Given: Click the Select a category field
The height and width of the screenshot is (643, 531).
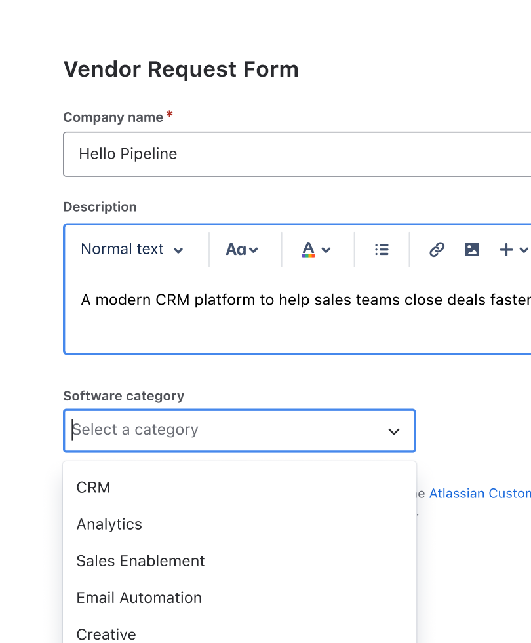Looking at the screenshot, I should tap(223, 431).
